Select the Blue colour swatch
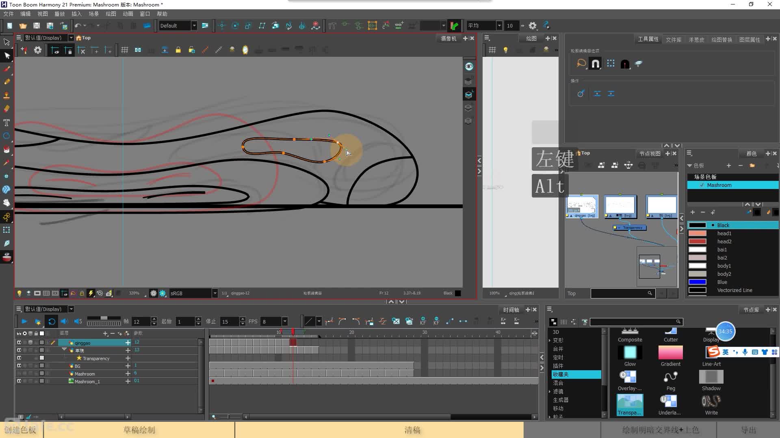This screenshot has height=438, width=780. (697, 282)
